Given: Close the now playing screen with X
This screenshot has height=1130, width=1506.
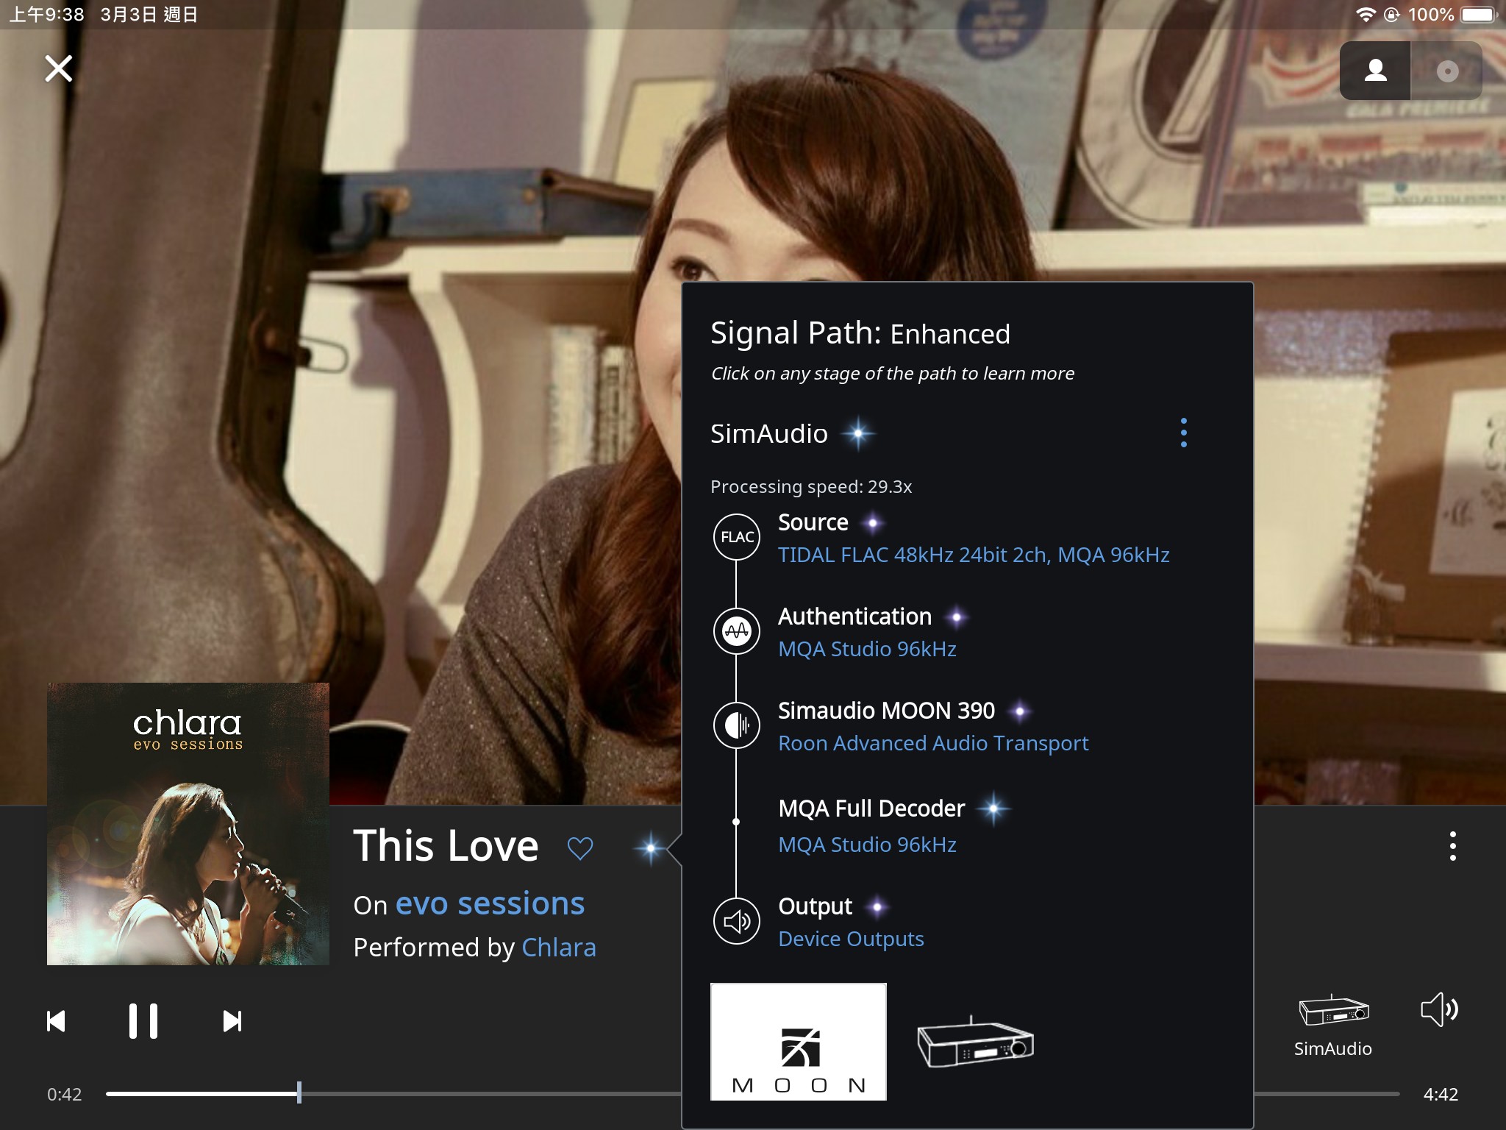Looking at the screenshot, I should pos(58,68).
